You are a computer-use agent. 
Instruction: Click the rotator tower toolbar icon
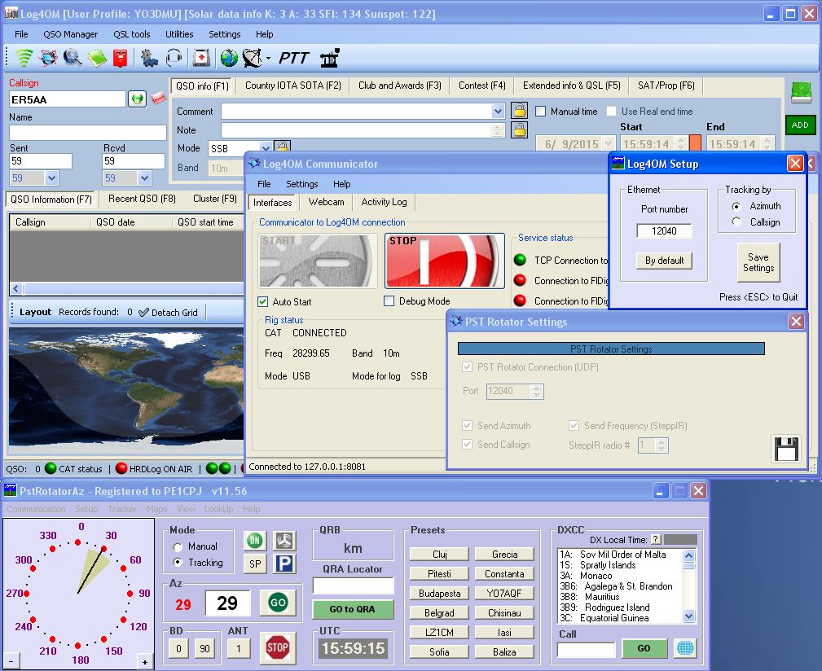tap(330, 58)
